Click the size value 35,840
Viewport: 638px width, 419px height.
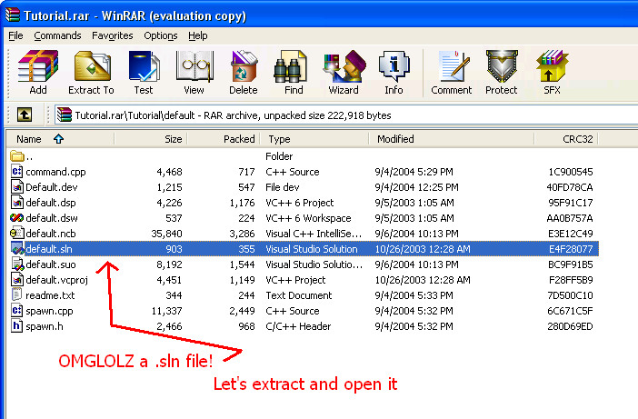point(167,234)
